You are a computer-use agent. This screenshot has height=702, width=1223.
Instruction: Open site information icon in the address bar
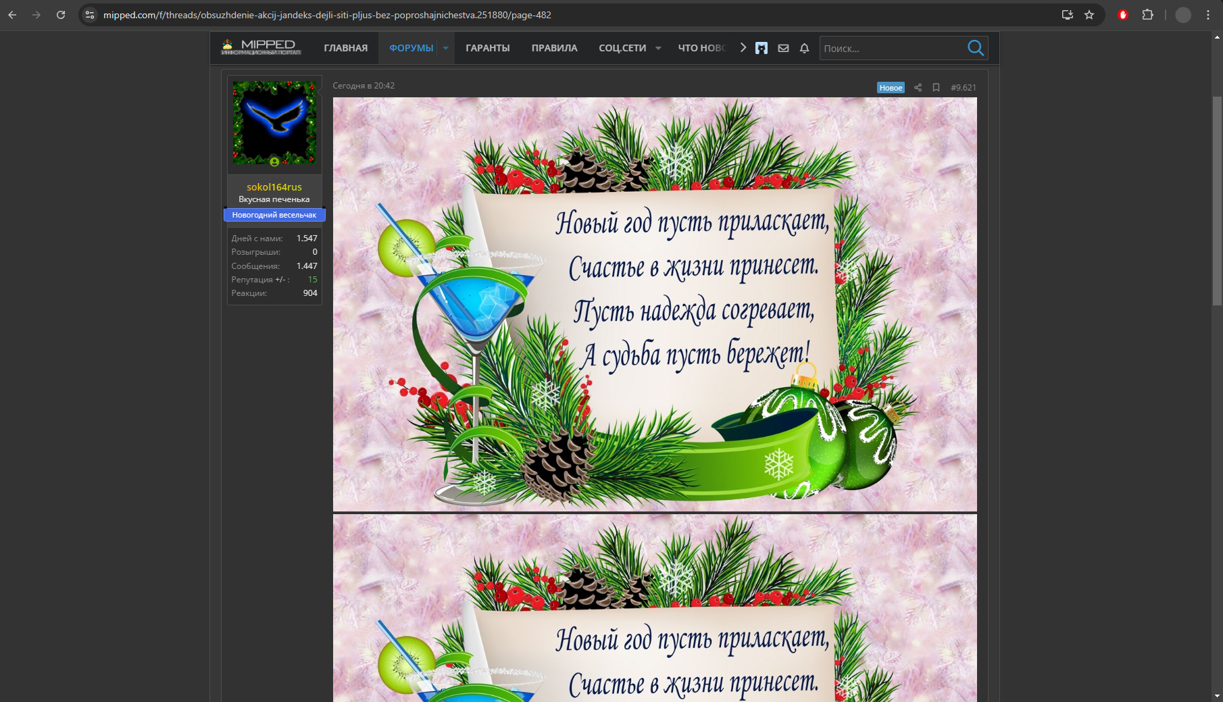tap(90, 15)
